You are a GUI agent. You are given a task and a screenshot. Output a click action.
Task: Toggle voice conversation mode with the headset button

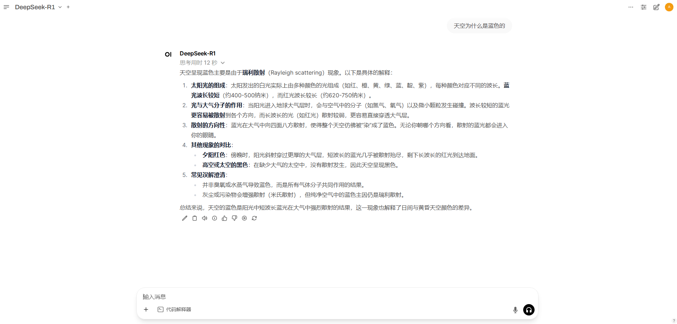529,310
